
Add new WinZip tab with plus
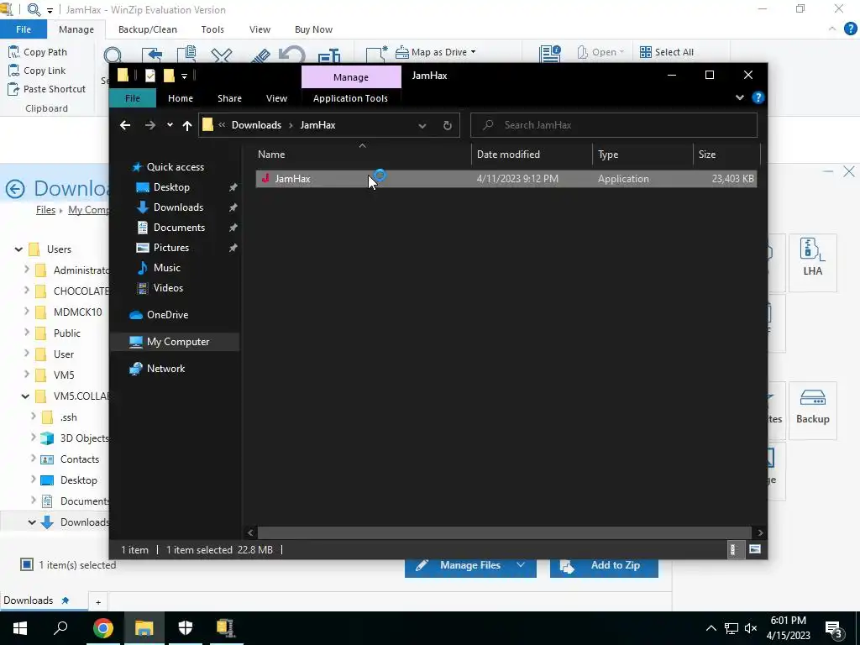coord(98,602)
